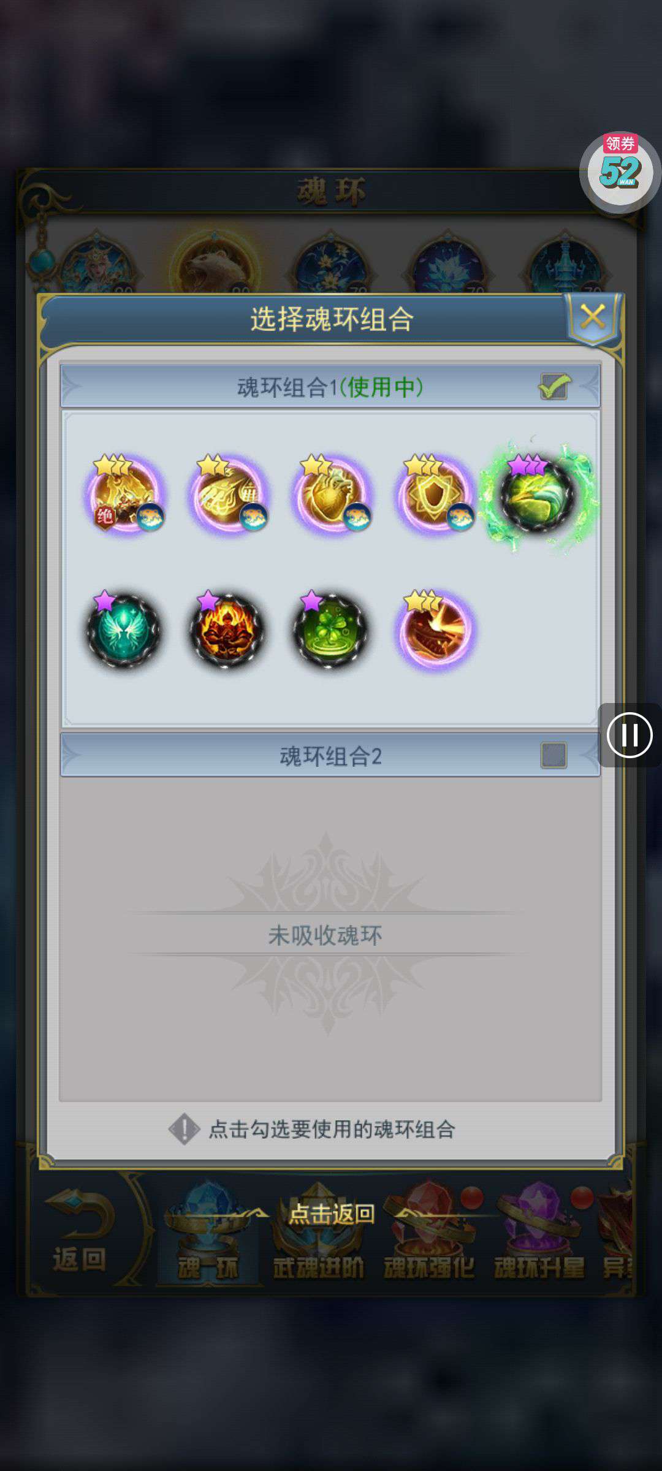Check the 魂环组合2 checkbox
662x1471 pixels.
tap(554, 755)
